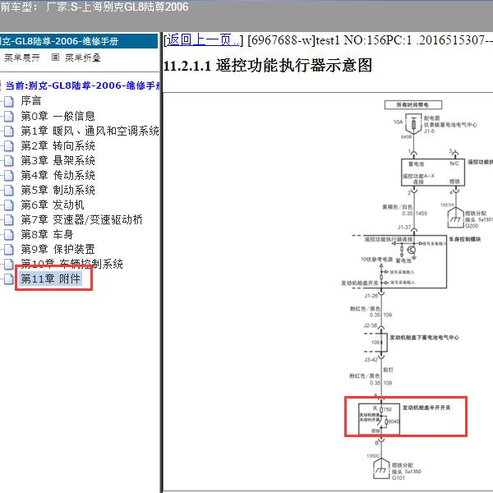
Task: Click the page icon beside 第8章
Action: [9, 234]
